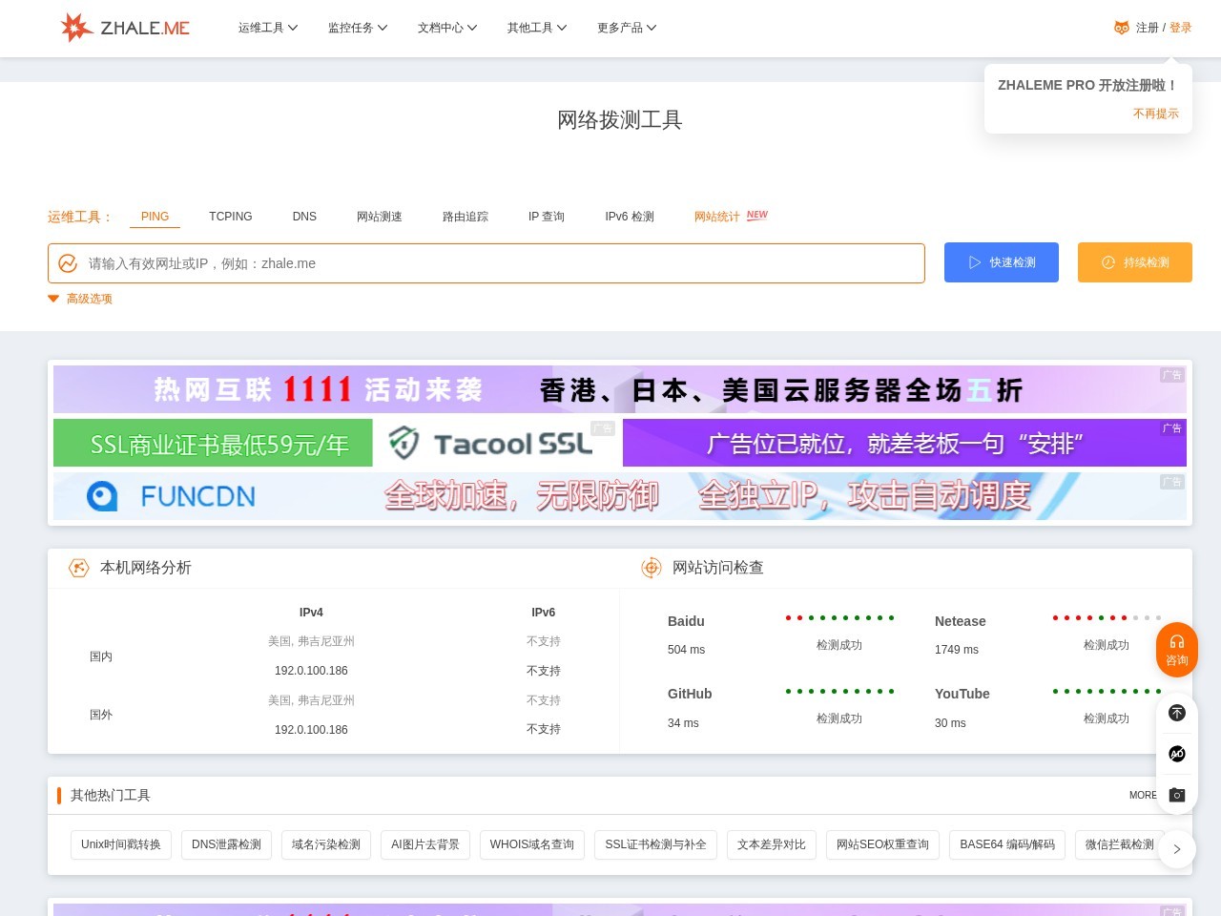The image size is (1221, 916).
Task: Open the 咨询 customer support chat
Action: click(1176, 650)
